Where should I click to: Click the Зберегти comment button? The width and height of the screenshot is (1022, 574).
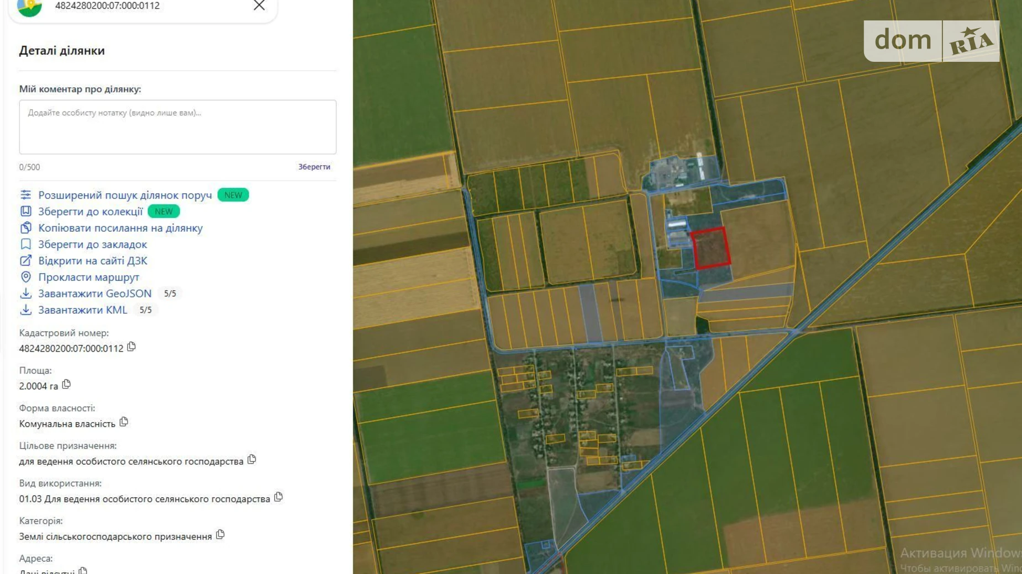[x=314, y=167]
